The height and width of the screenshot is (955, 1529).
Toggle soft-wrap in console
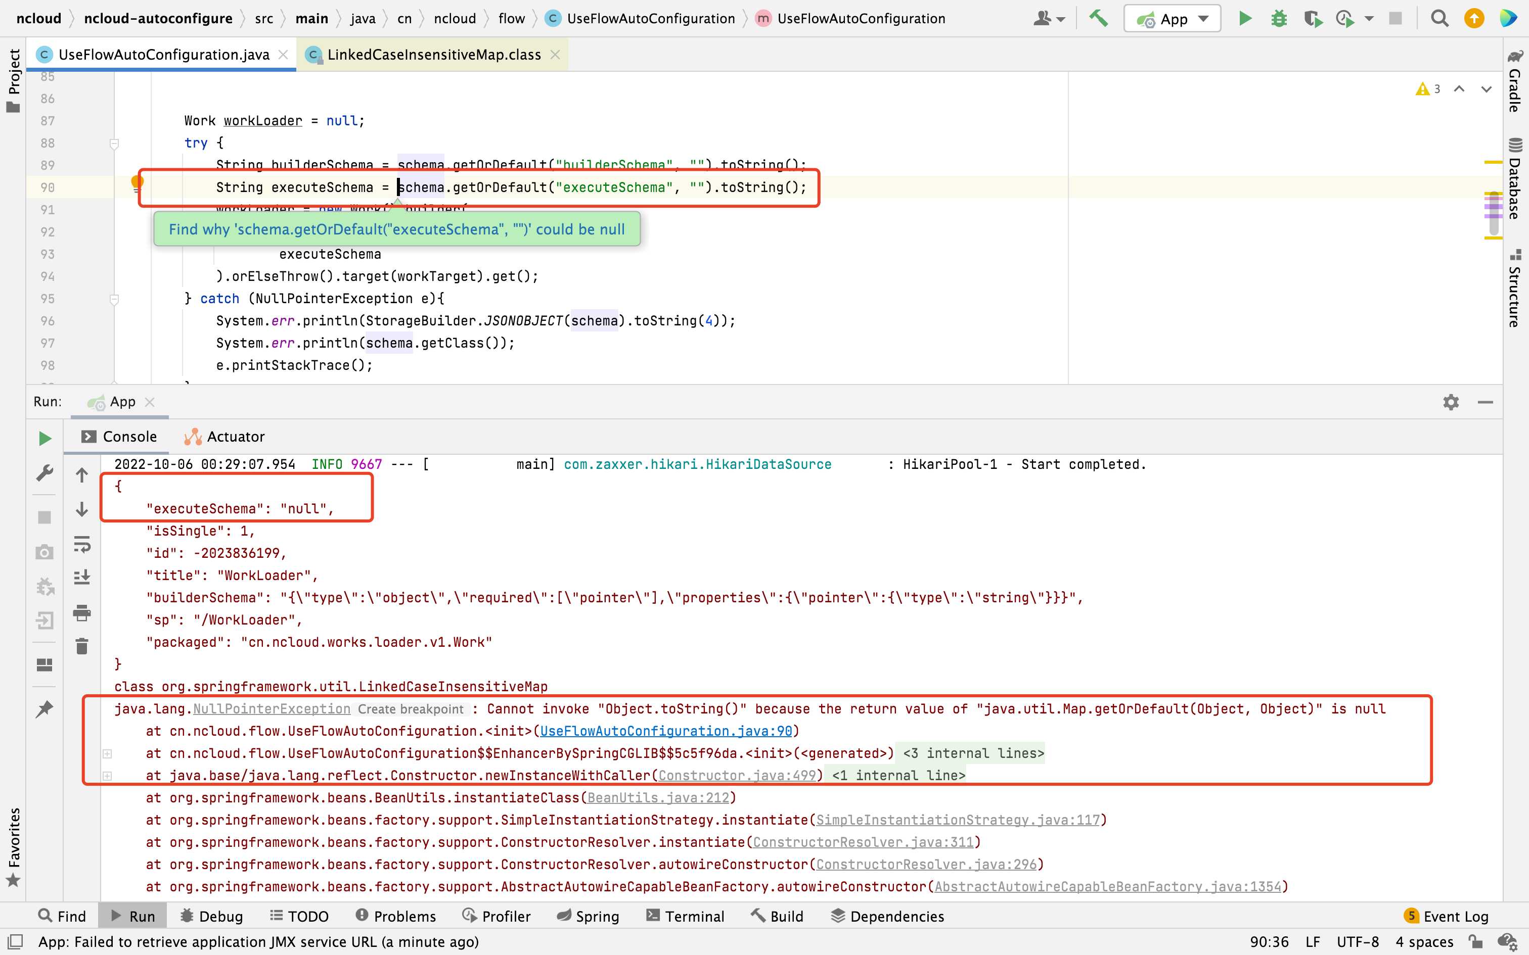coord(82,544)
